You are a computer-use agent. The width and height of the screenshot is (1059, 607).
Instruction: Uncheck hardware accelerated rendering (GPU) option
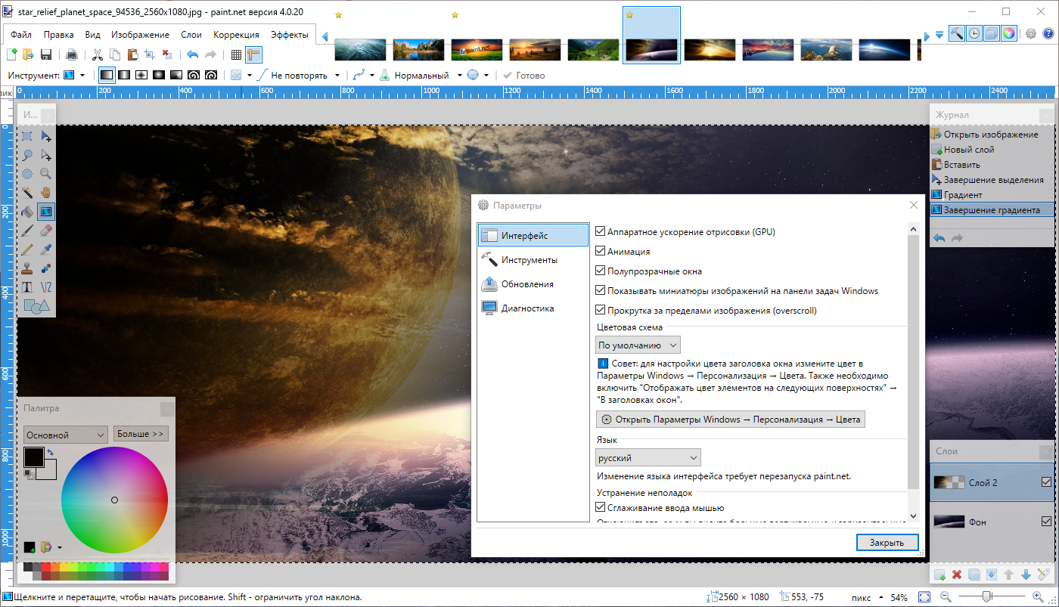pos(601,232)
